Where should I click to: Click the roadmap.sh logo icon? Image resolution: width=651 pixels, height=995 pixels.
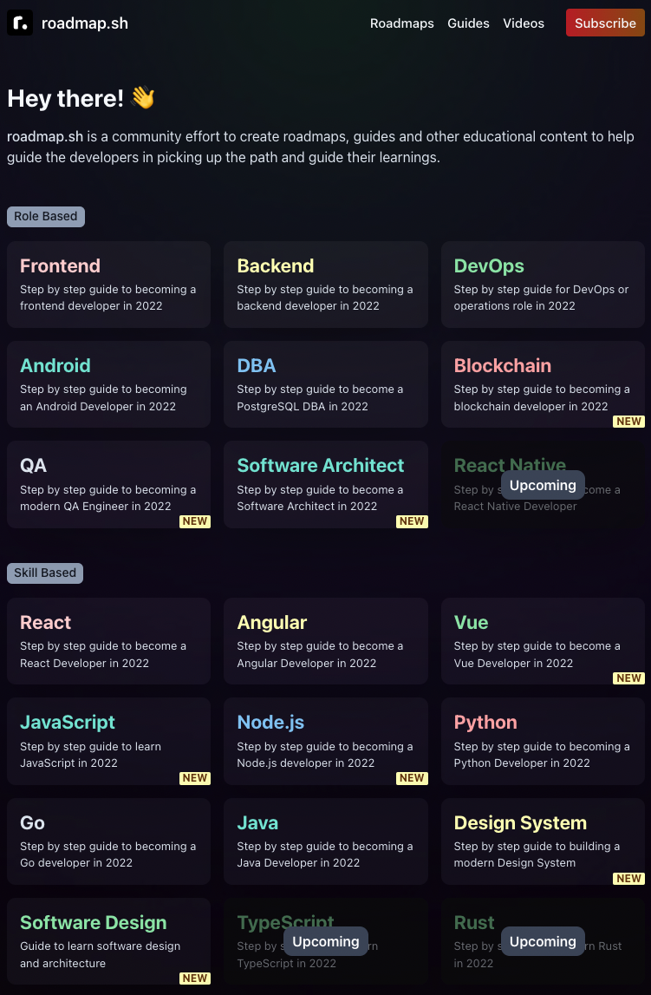tap(20, 23)
